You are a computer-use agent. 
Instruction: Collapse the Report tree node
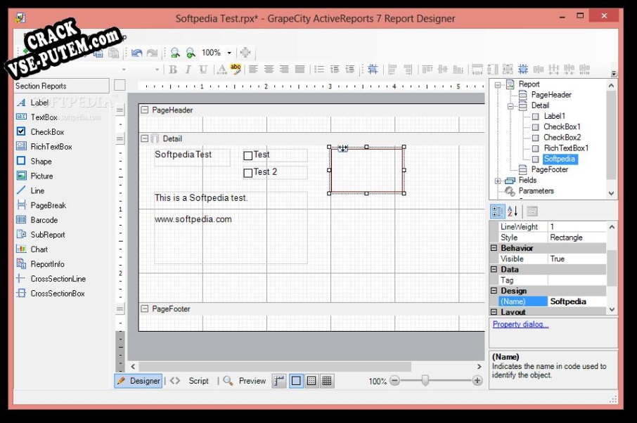(x=498, y=85)
